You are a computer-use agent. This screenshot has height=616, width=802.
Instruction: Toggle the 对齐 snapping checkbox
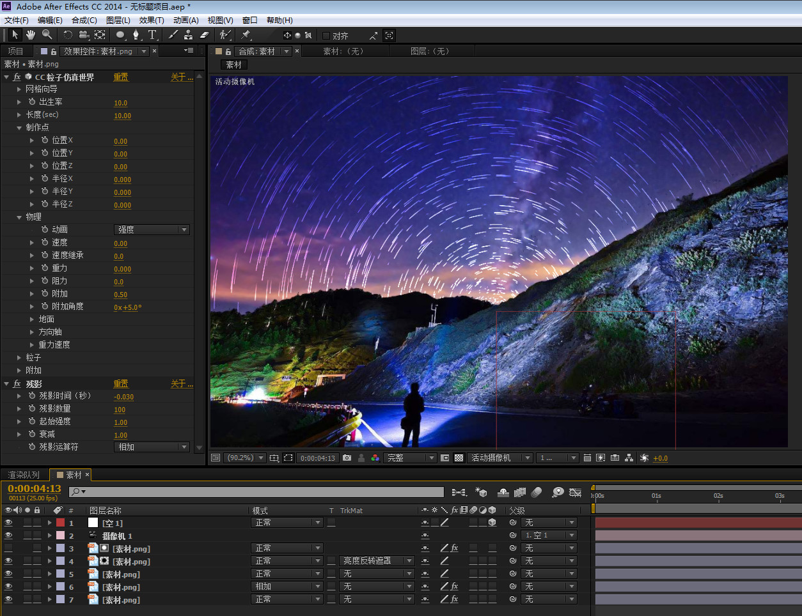tap(326, 36)
